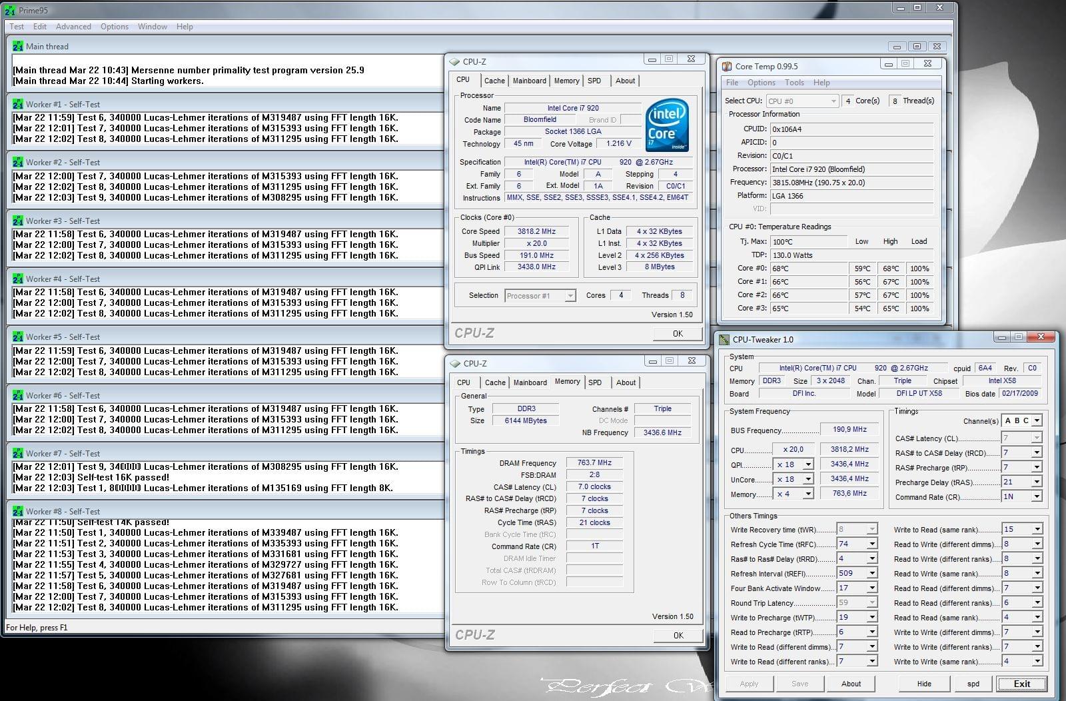The width and height of the screenshot is (1066, 701).
Task: Switch to SPD tab in top CPU-Z
Action: tap(594, 81)
